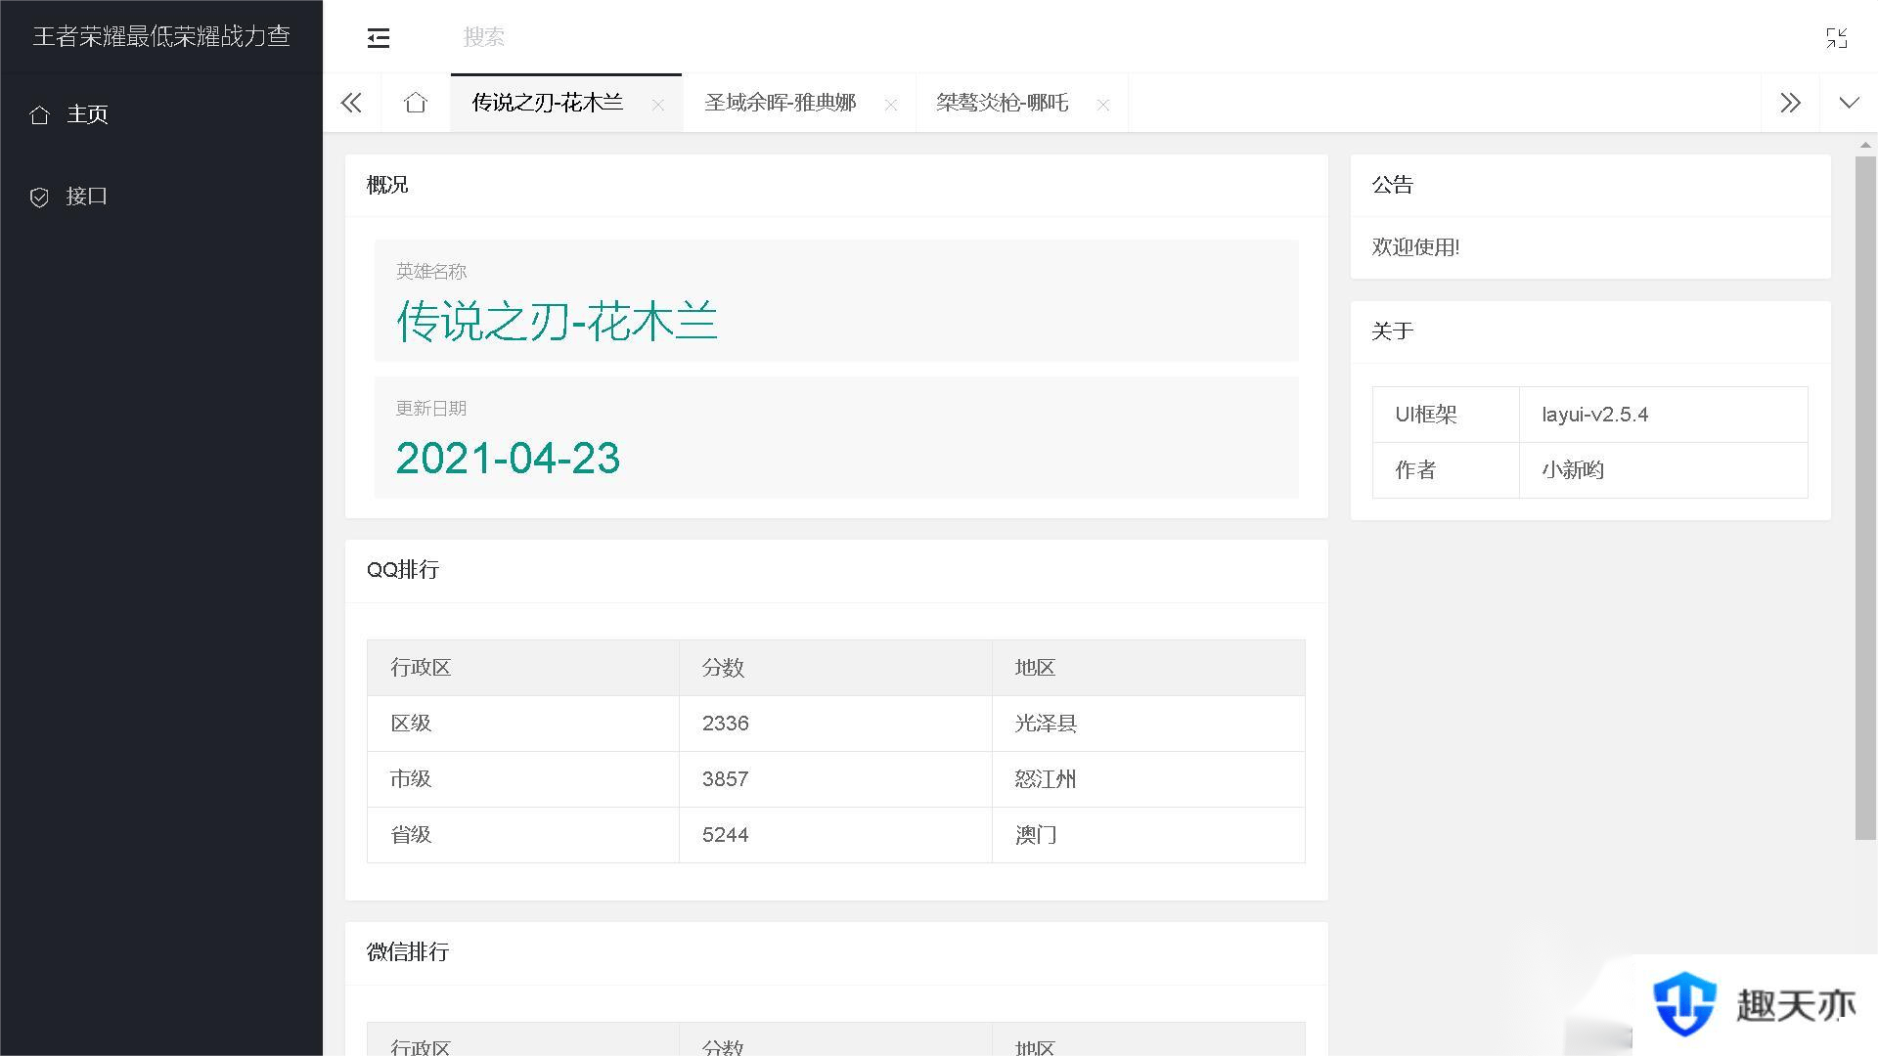Click the QQ table 行政区 column header
Viewport: 1878px width, 1056px height.
point(523,668)
